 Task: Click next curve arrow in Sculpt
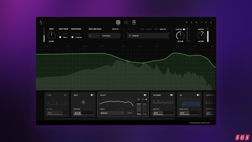(122, 109)
